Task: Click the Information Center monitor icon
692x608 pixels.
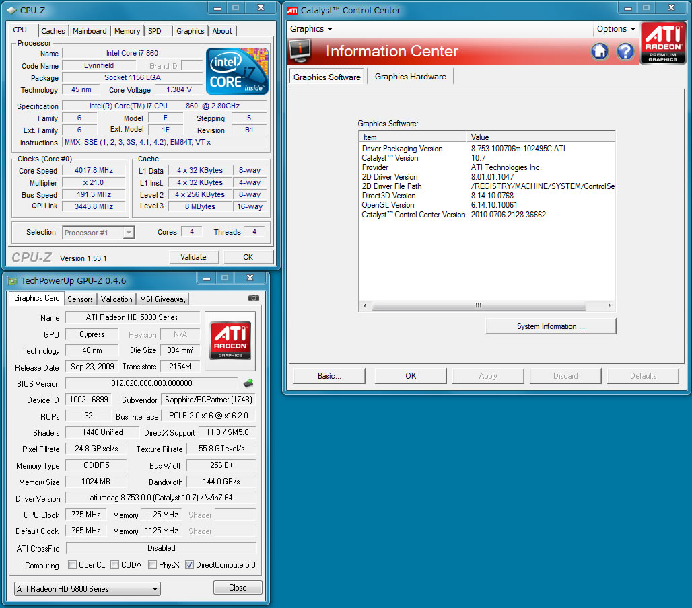Action: pyautogui.click(x=300, y=51)
